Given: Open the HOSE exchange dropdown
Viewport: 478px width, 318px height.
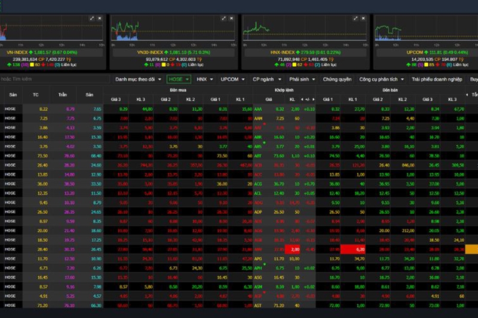Looking at the screenshot, I should [x=179, y=79].
